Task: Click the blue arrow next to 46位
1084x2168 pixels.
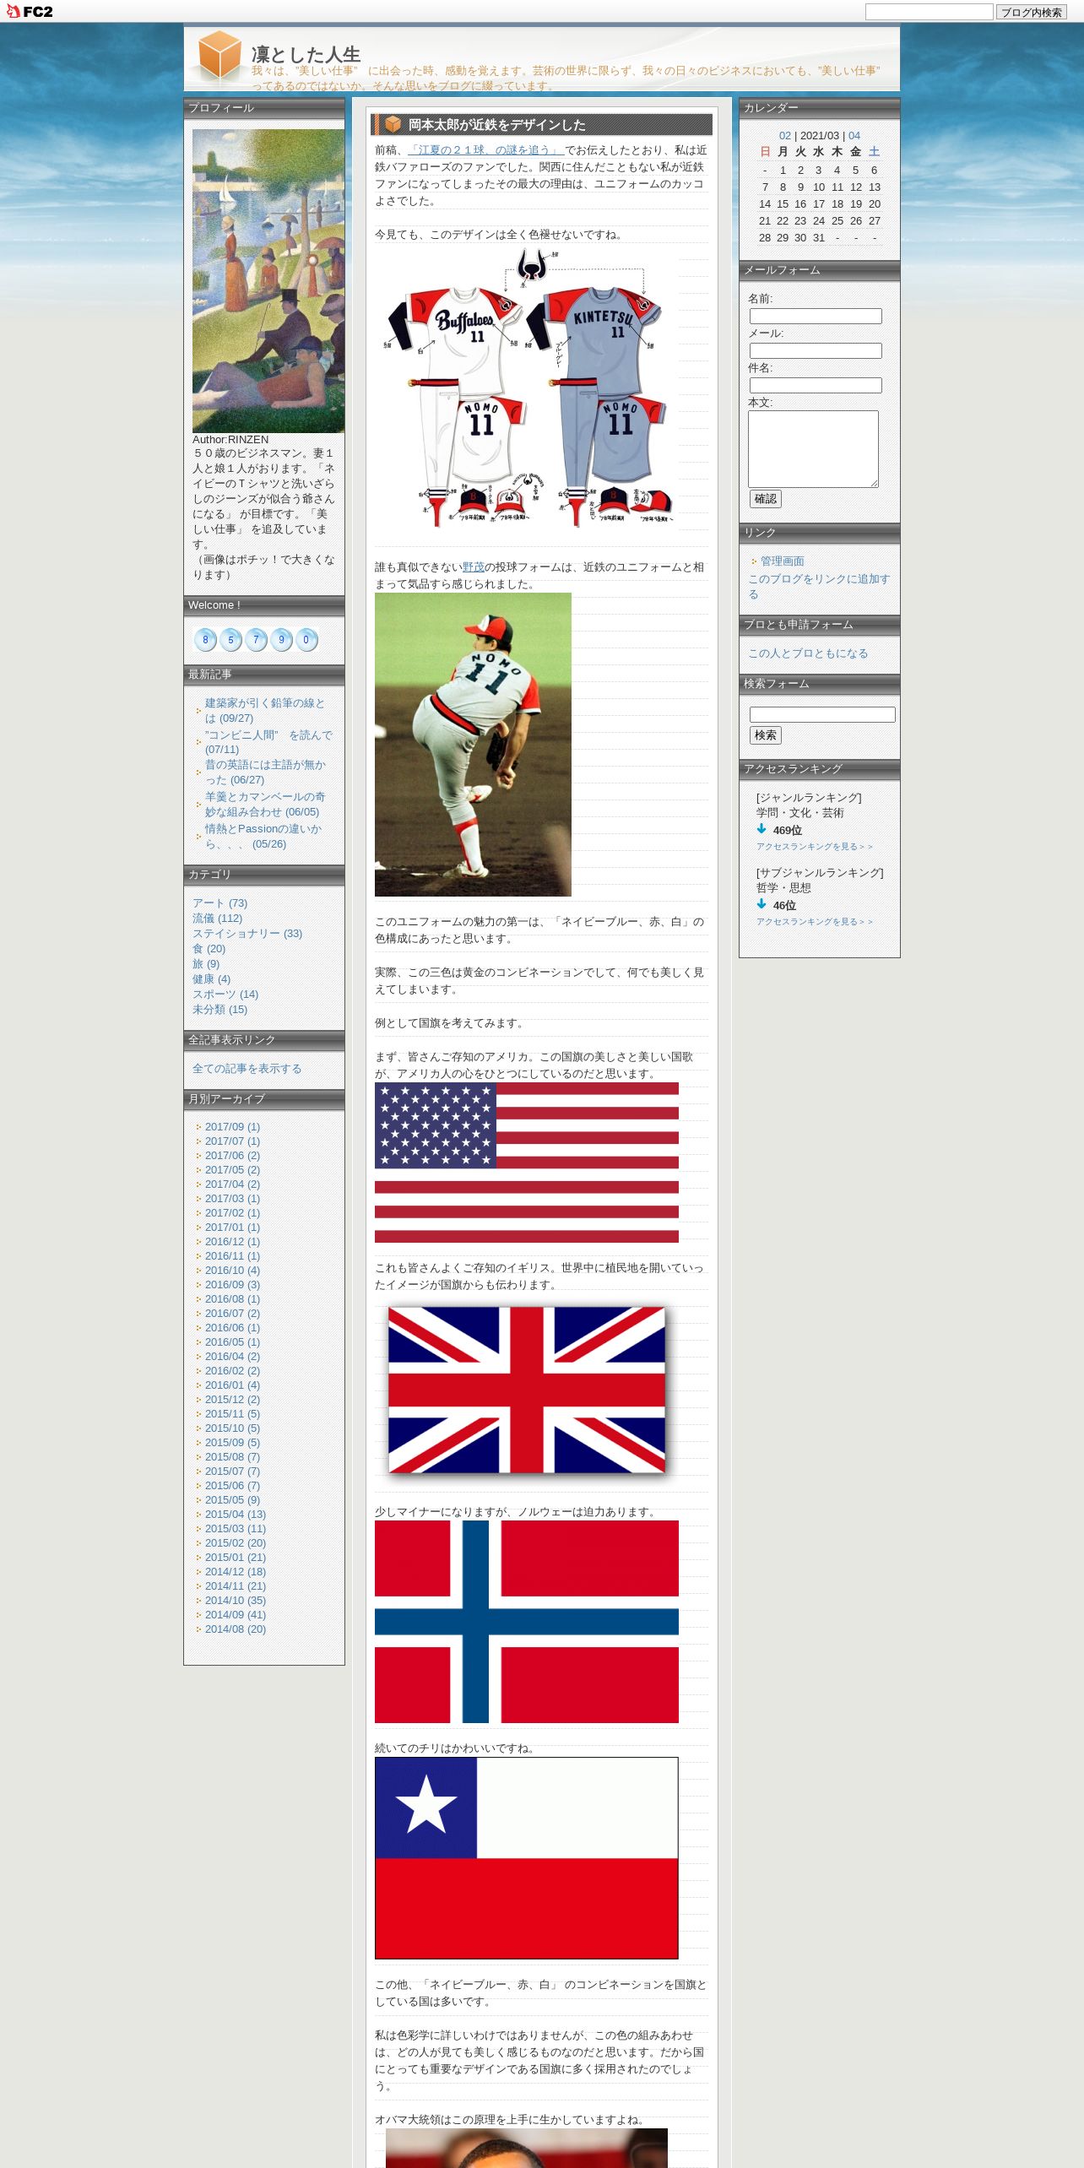Action: [762, 904]
